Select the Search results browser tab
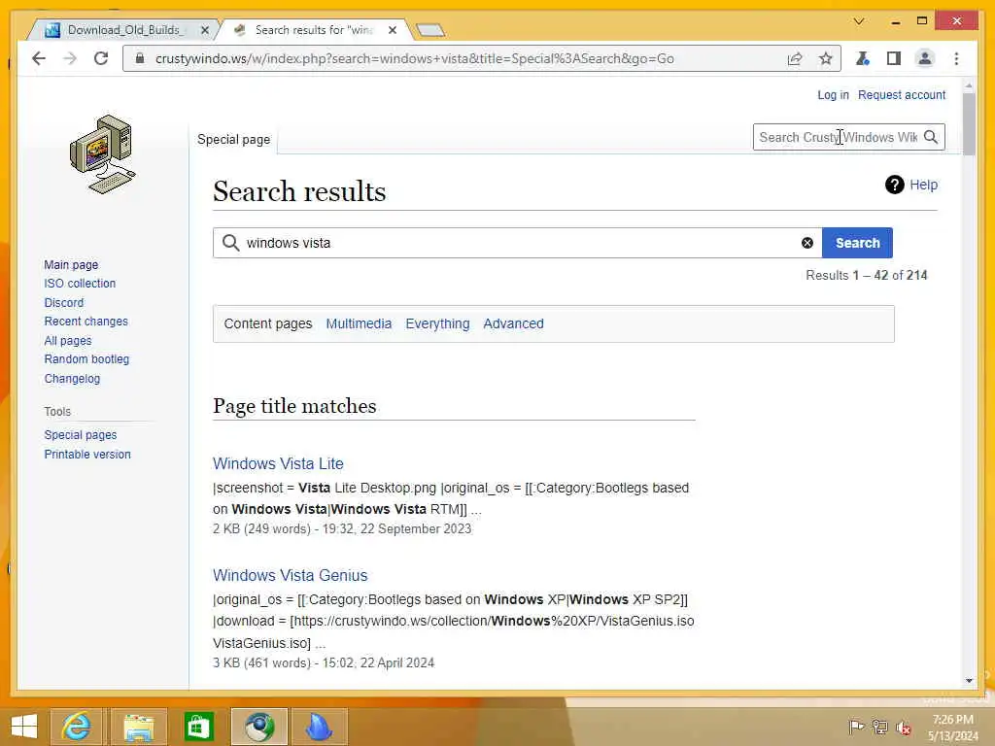 coord(314,30)
